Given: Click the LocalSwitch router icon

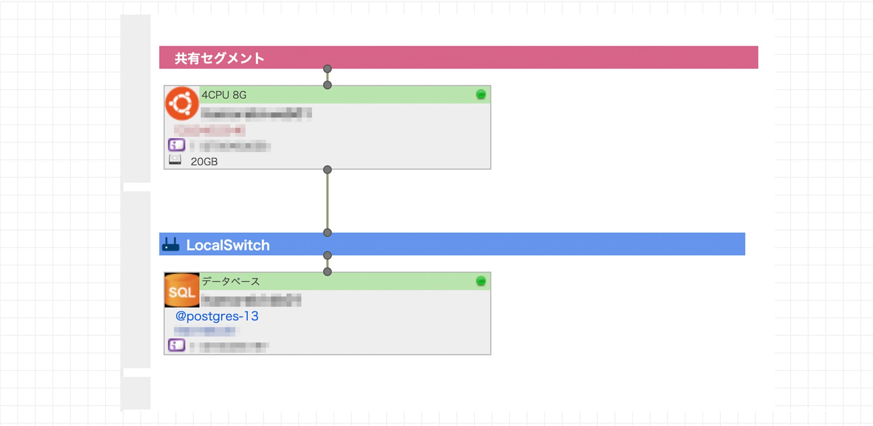Looking at the screenshot, I should point(171,245).
